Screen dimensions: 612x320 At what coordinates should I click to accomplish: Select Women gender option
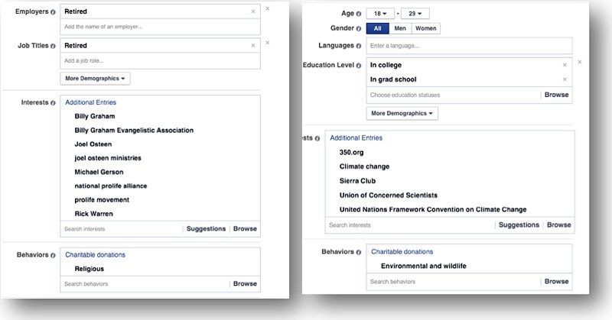coord(426,28)
